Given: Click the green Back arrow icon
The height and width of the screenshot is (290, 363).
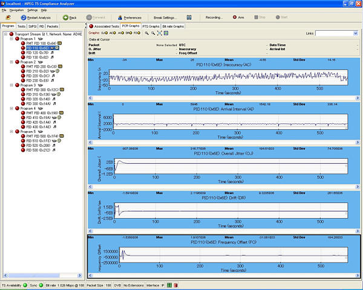Looking at the screenshot, I should (x=65, y=18).
